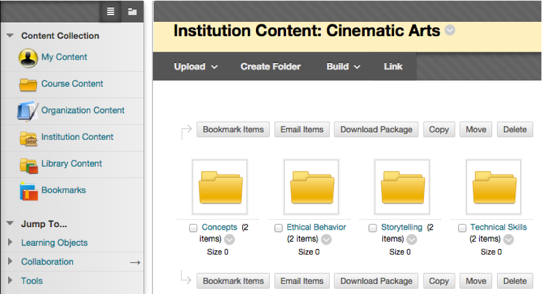
Task: Click Link in the action bar
Action: coord(393,67)
